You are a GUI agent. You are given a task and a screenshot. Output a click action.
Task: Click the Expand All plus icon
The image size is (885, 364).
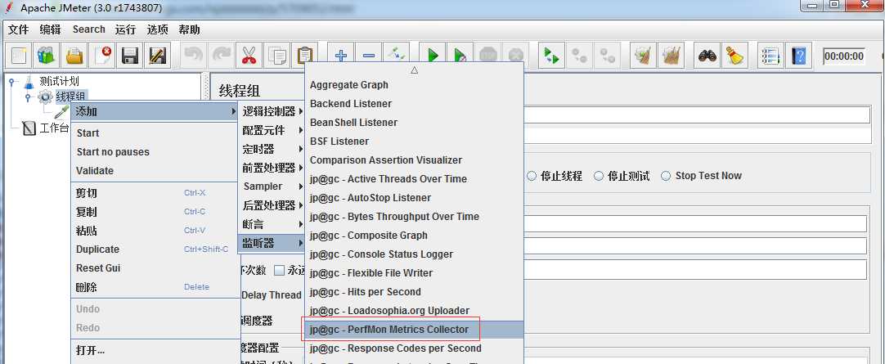341,56
